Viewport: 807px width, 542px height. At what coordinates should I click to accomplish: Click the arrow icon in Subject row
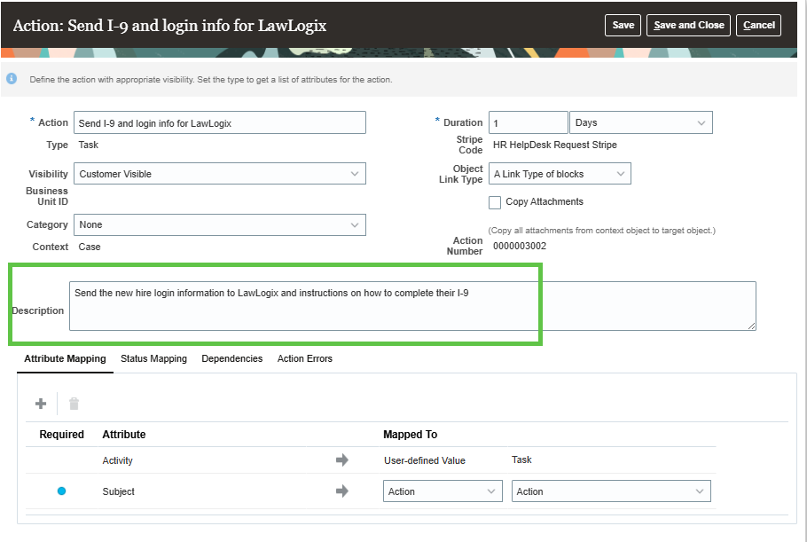click(342, 491)
